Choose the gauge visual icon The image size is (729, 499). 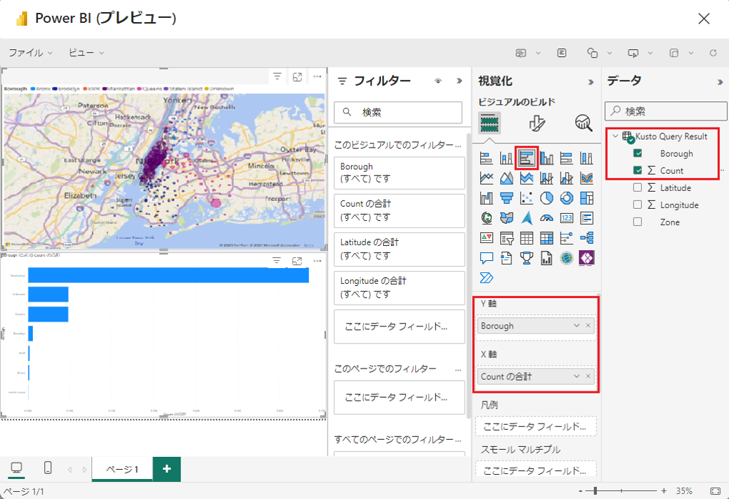tap(546, 217)
